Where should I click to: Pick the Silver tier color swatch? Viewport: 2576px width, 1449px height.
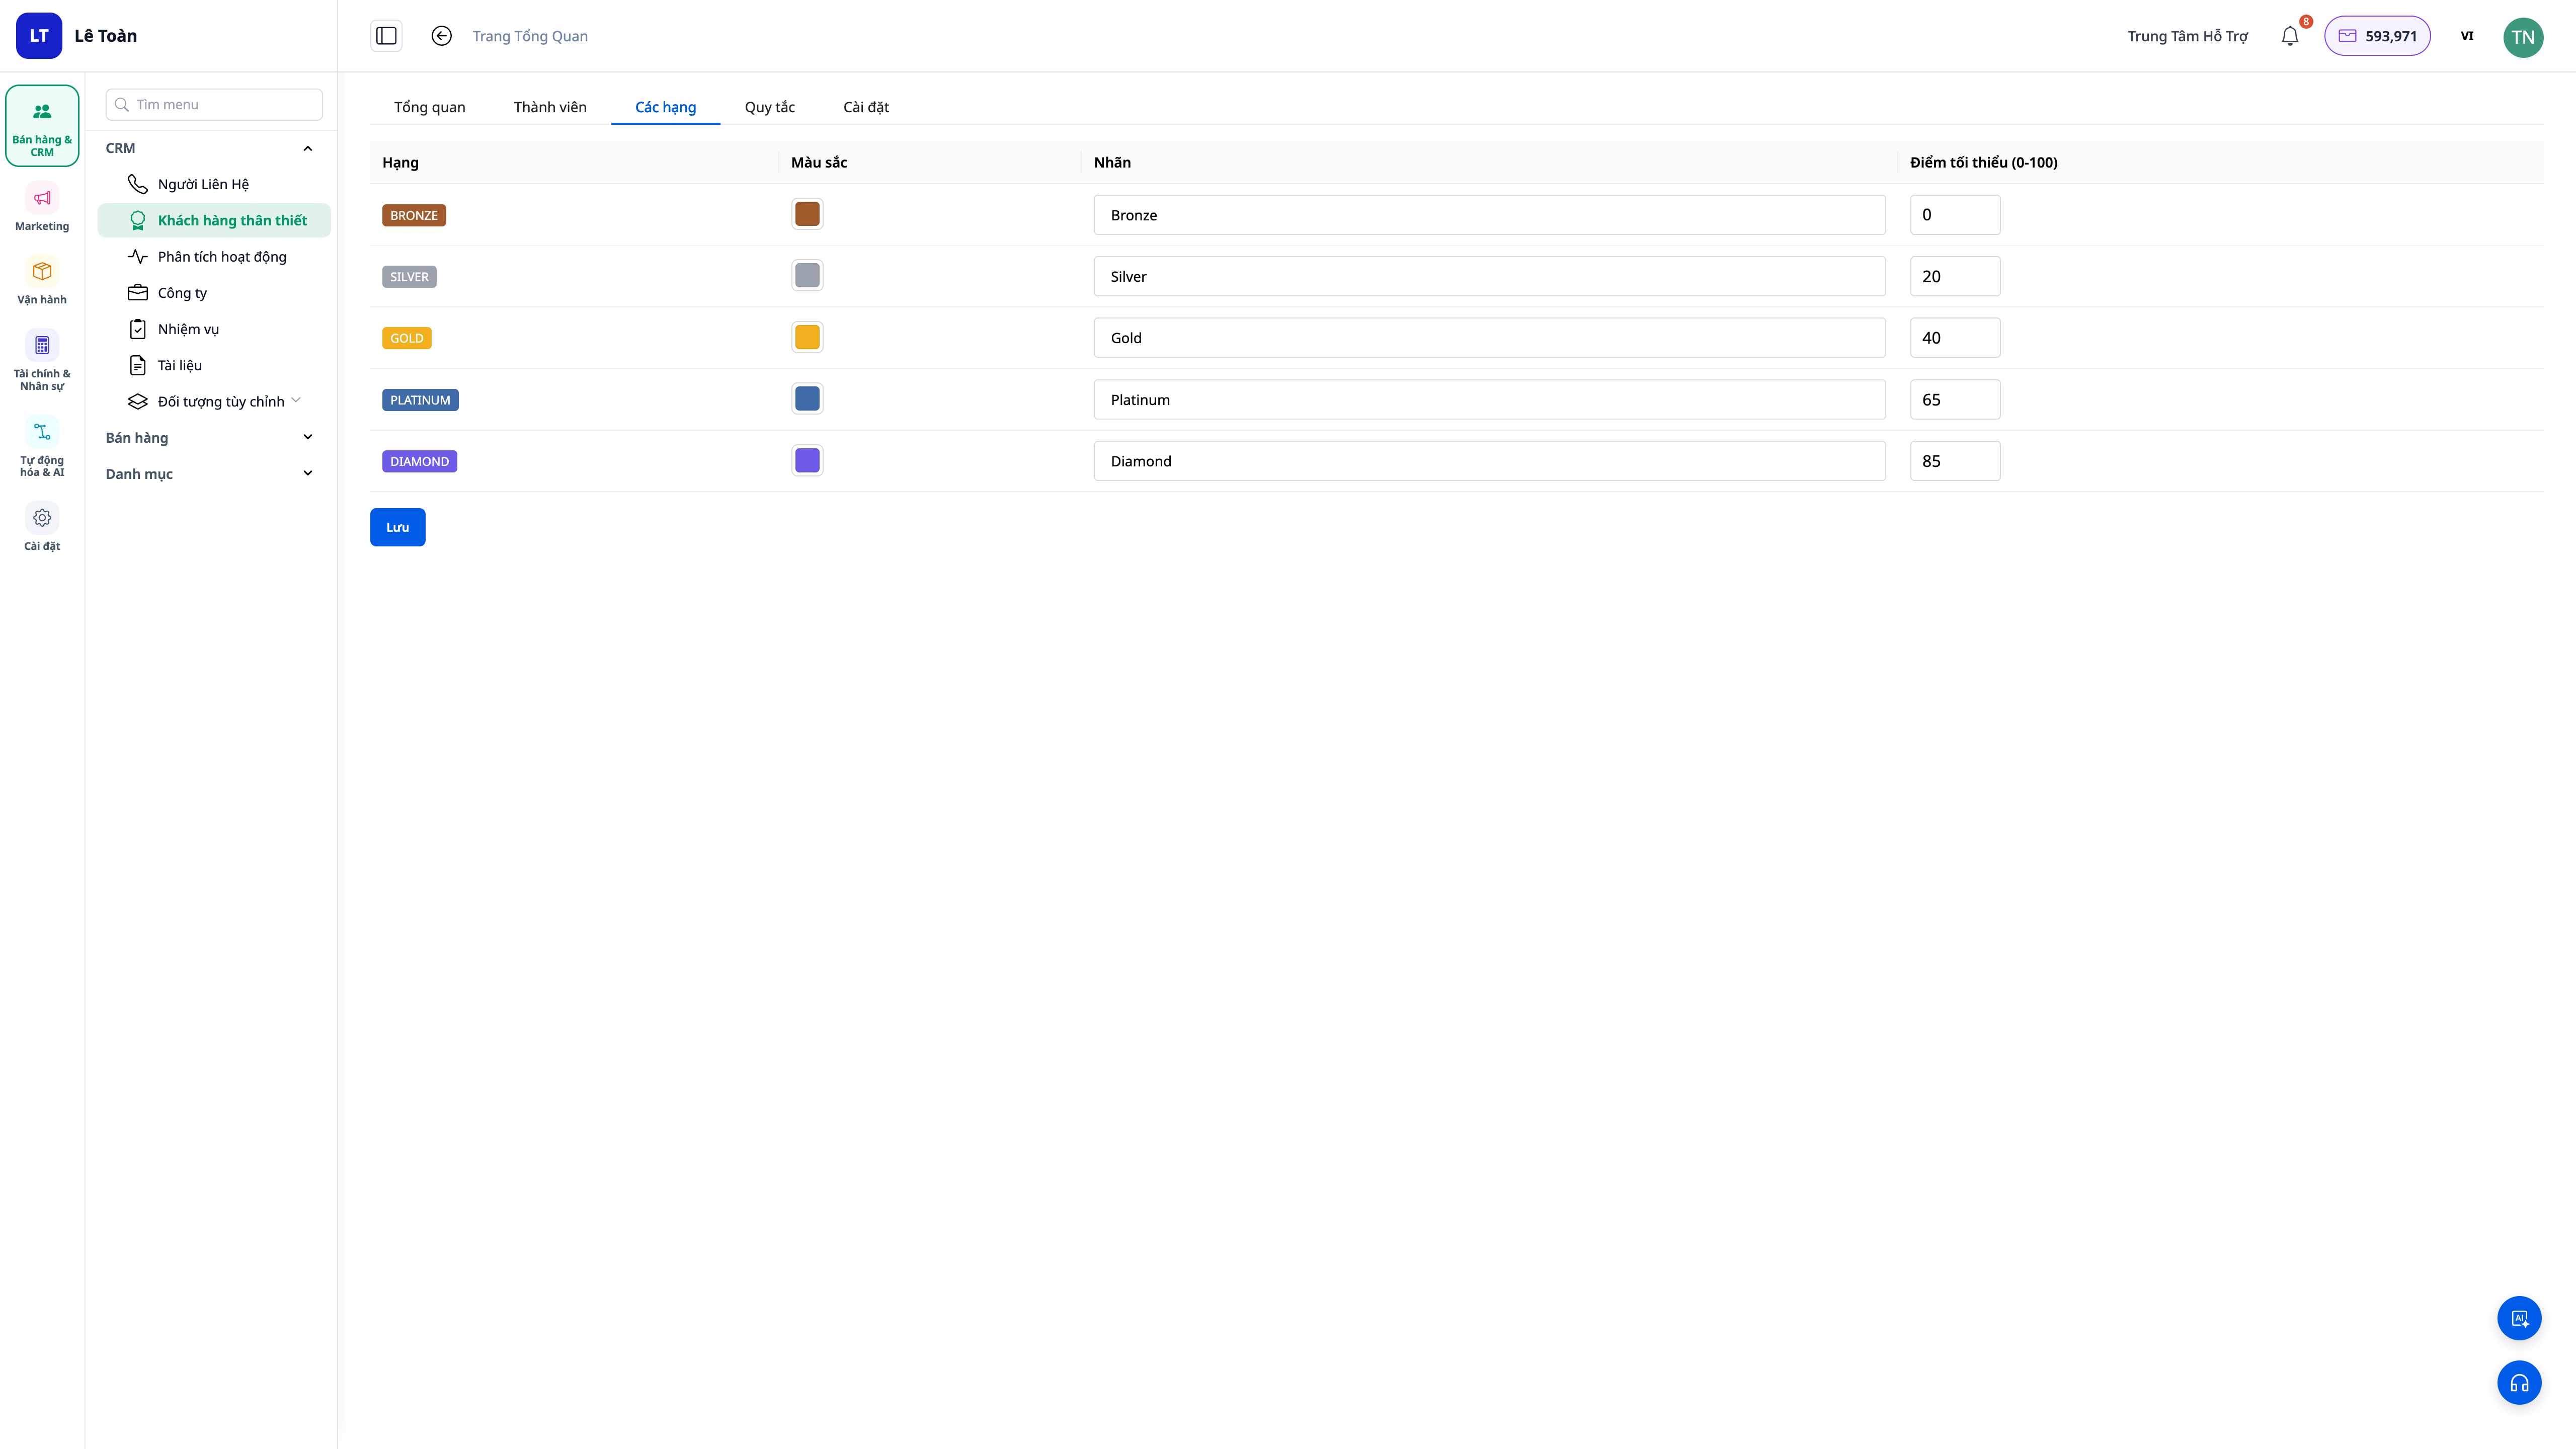[807, 275]
